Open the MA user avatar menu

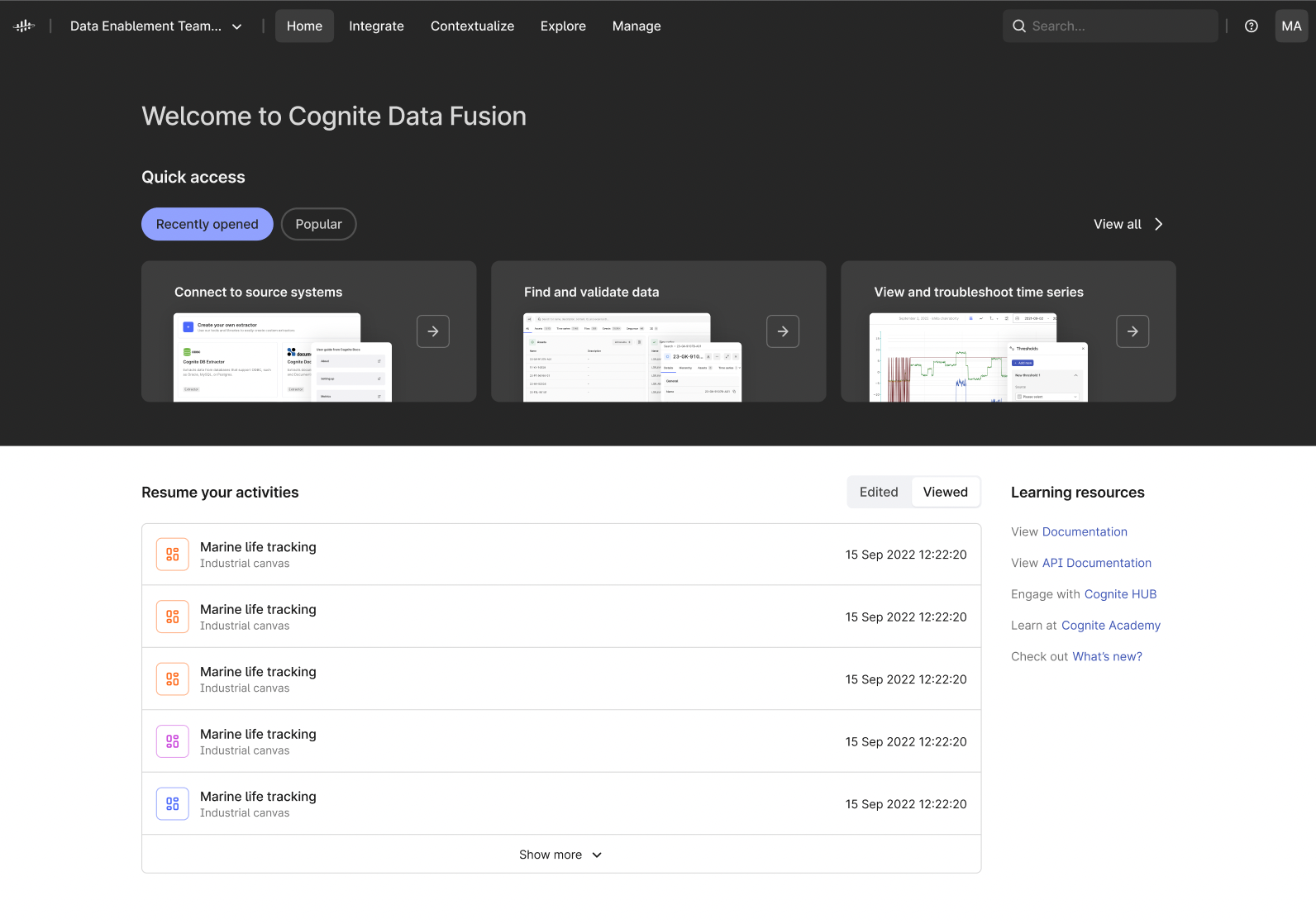(x=1291, y=26)
